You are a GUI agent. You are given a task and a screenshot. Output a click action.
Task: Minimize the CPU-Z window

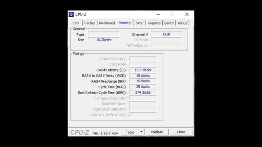pyautogui.click(x=158, y=14)
